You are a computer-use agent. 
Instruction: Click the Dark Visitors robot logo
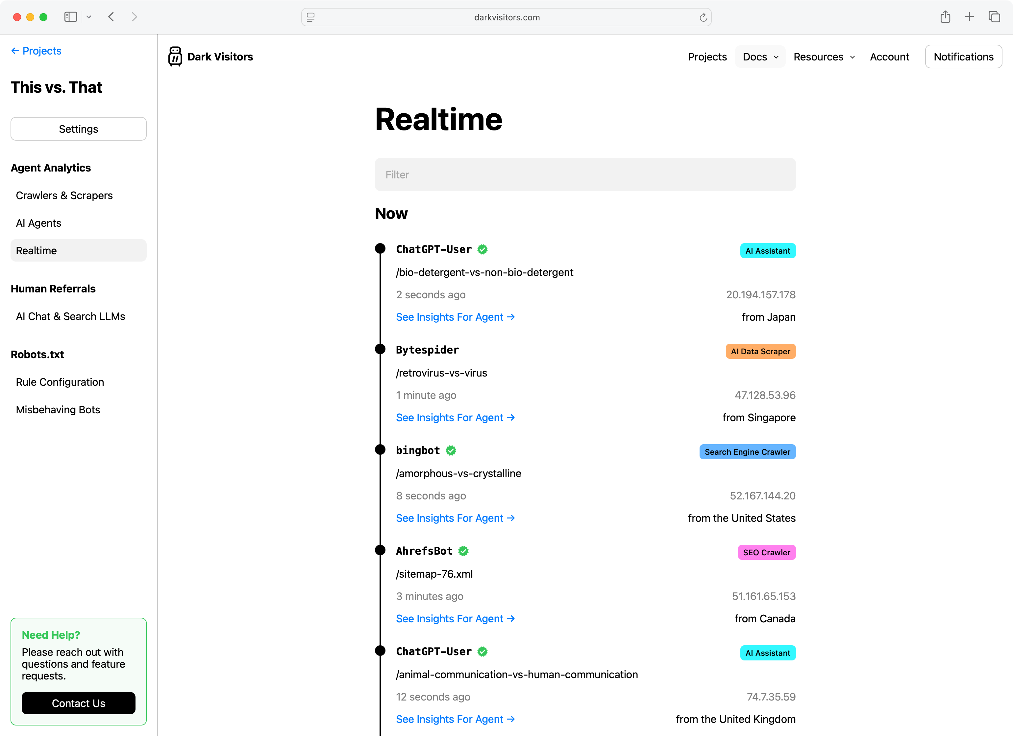tap(175, 56)
